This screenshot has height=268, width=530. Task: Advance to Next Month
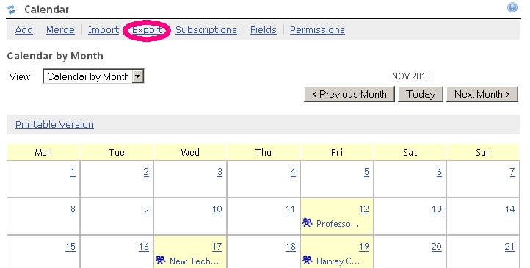click(482, 94)
